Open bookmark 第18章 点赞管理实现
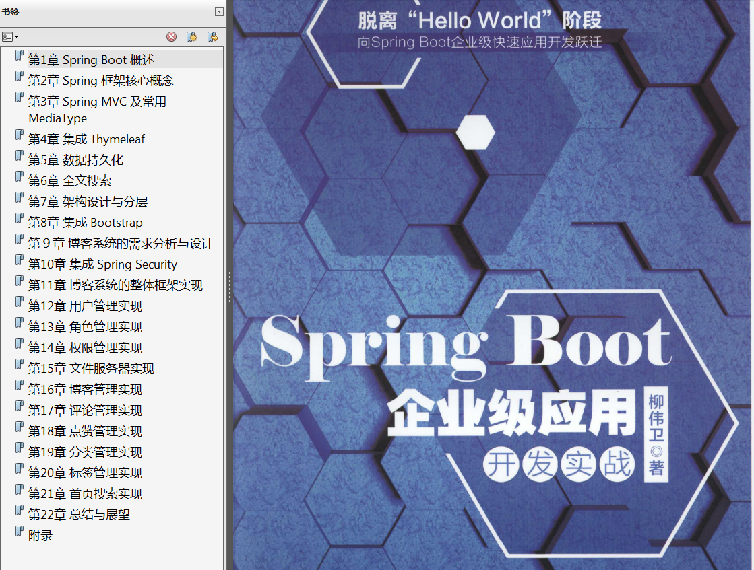This screenshot has width=754, height=570. tap(85, 431)
